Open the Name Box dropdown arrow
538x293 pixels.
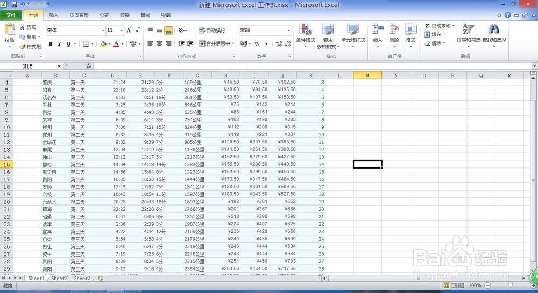tap(59, 66)
